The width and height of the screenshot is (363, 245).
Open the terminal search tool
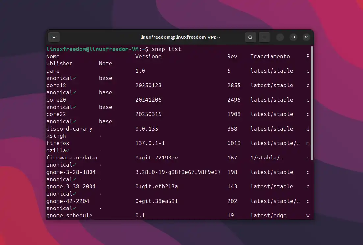pyautogui.click(x=250, y=37)
